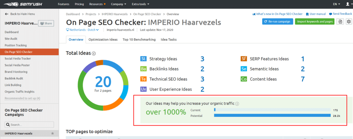Viewport: 353px width, 139px height.
Task: Click the Content Ideas count 7
Action: coord(303,79)
